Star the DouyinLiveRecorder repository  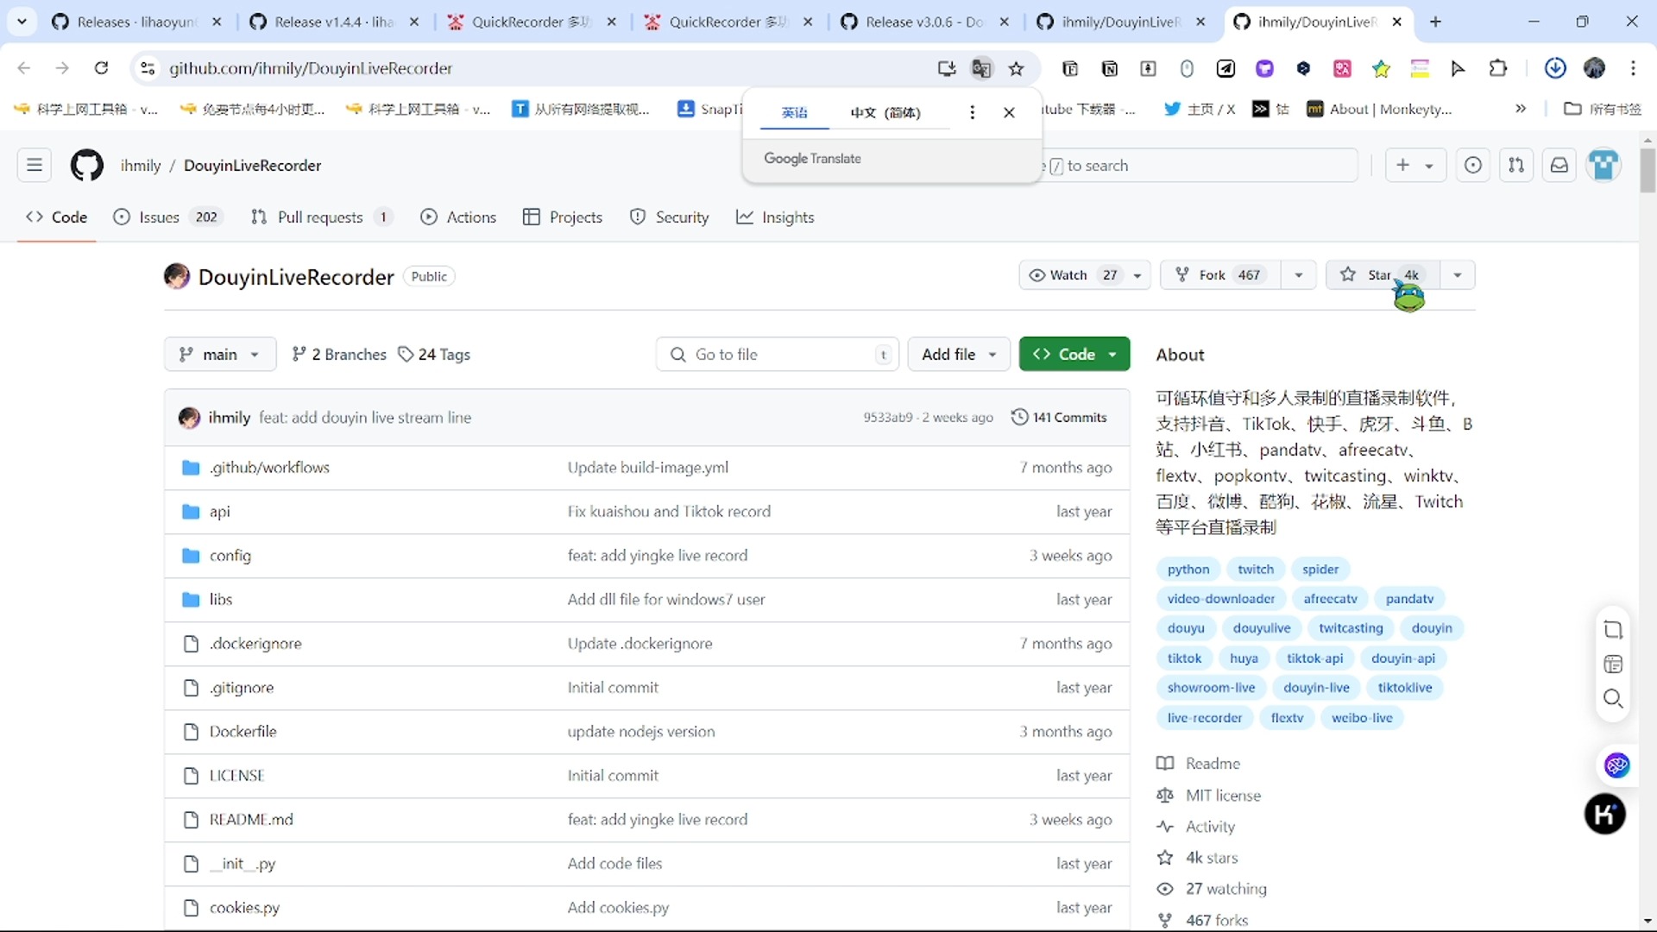click(x=1383, y=275)
